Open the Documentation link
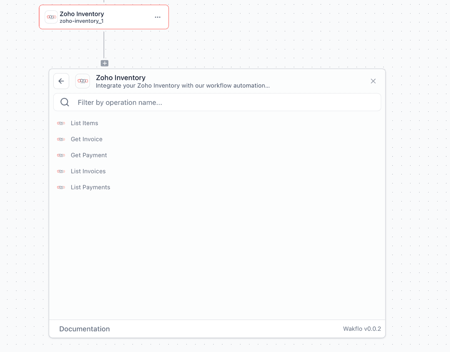The width and height of the screenshot is (450, 352). [85, 329]
